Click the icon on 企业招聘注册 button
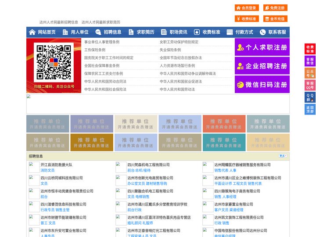This screenshot has width=316, height=237. [x=240, y=66]
